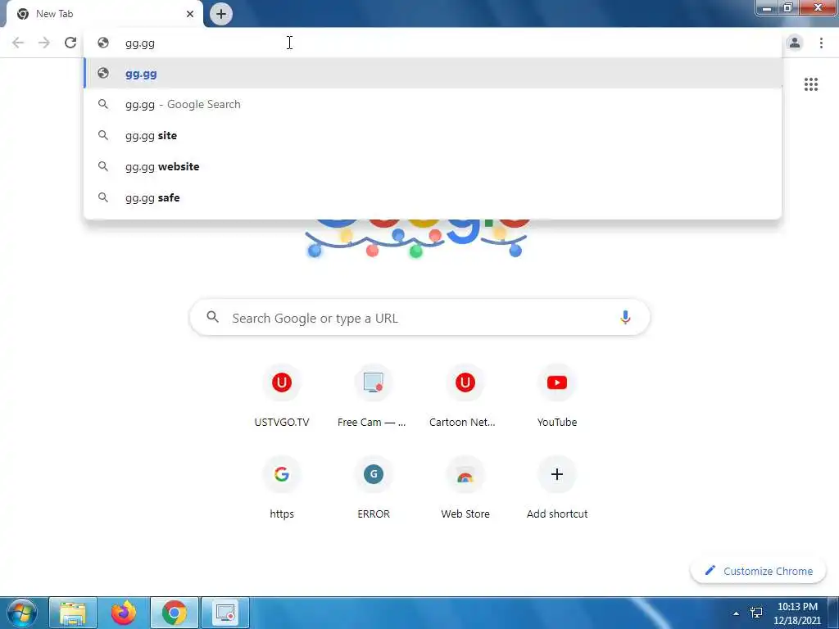Viewport: 839px width, 629px height.
Task: Choose the highlighted gg.gg URL suggestion
Action: 433,73
